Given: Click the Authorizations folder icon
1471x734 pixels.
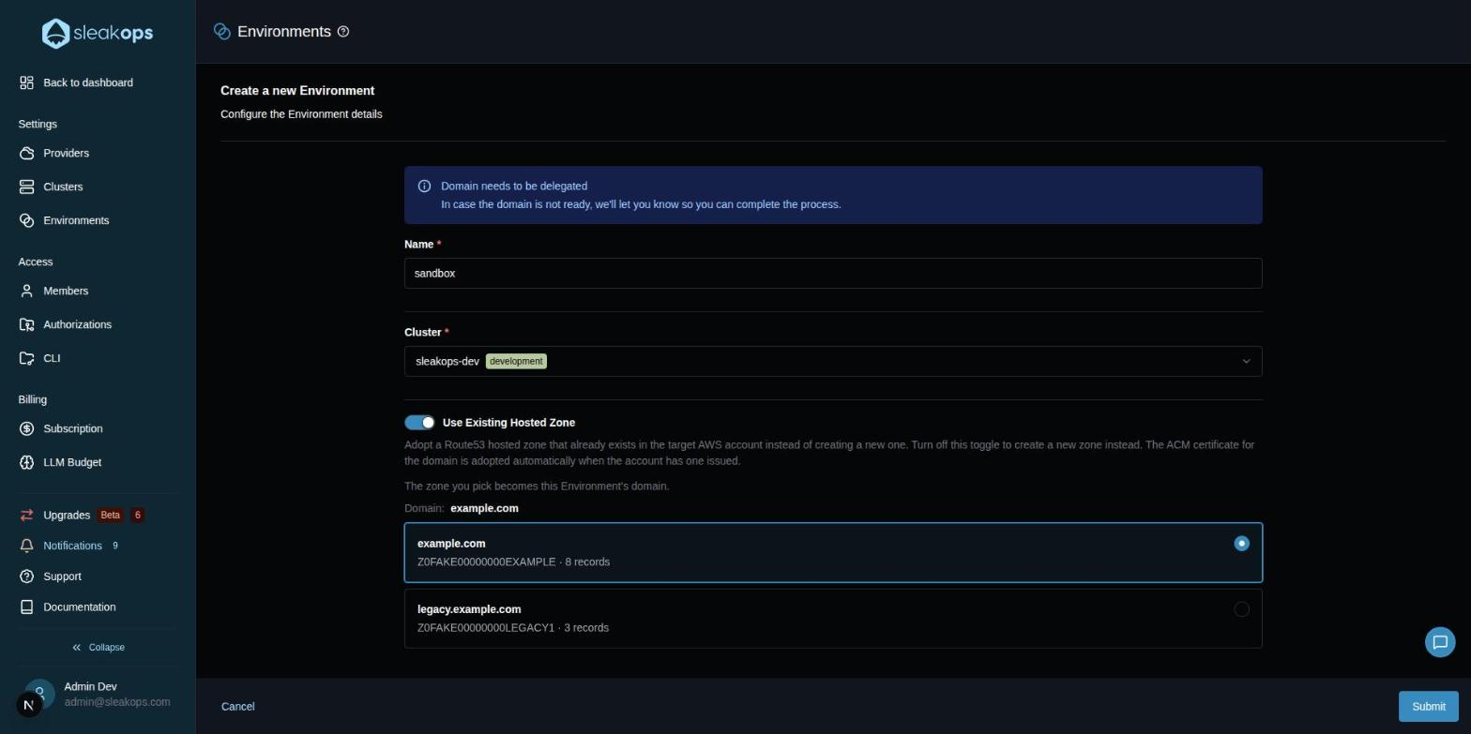Looking at the screenshot, I should click(26, 325).
